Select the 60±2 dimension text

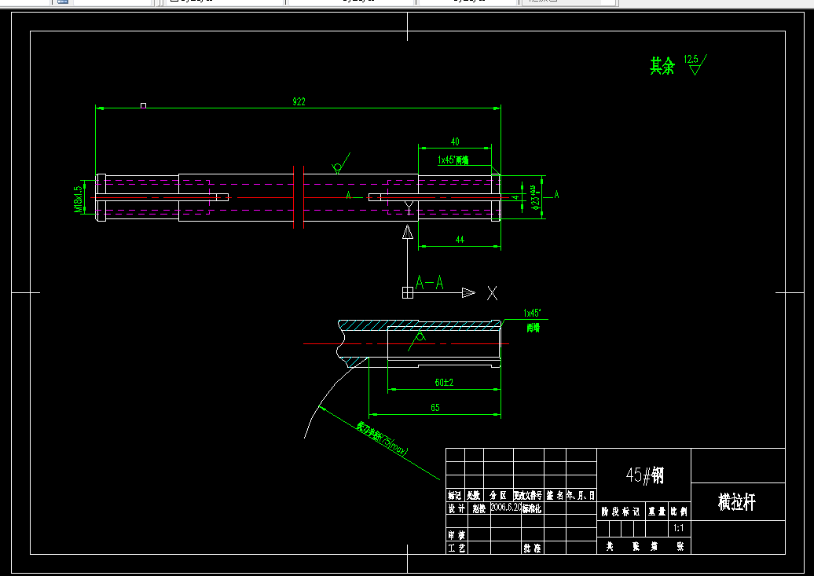tap(445, 382)
